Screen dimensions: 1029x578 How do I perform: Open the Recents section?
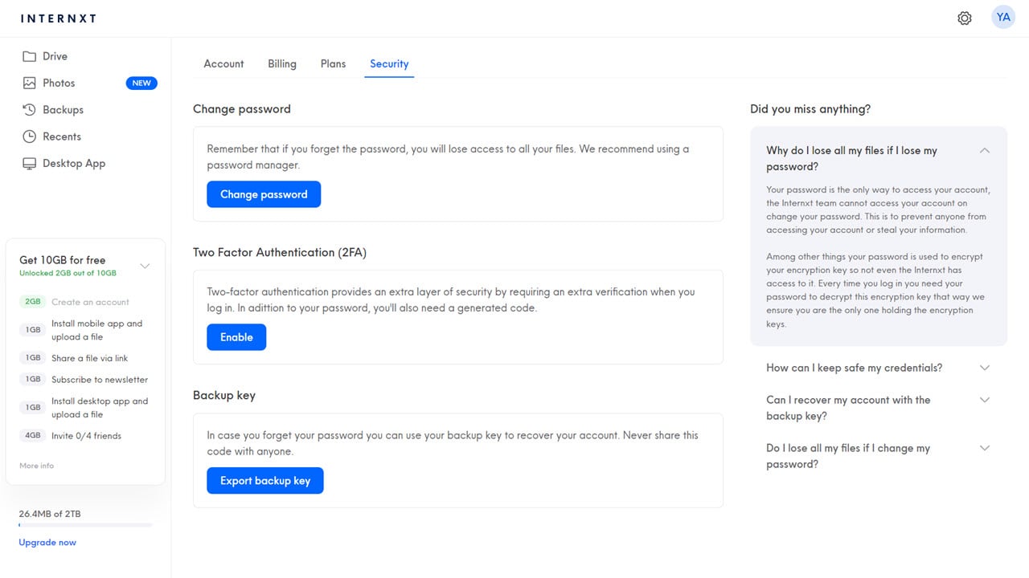pyautogui.click(x=62, y=136)
